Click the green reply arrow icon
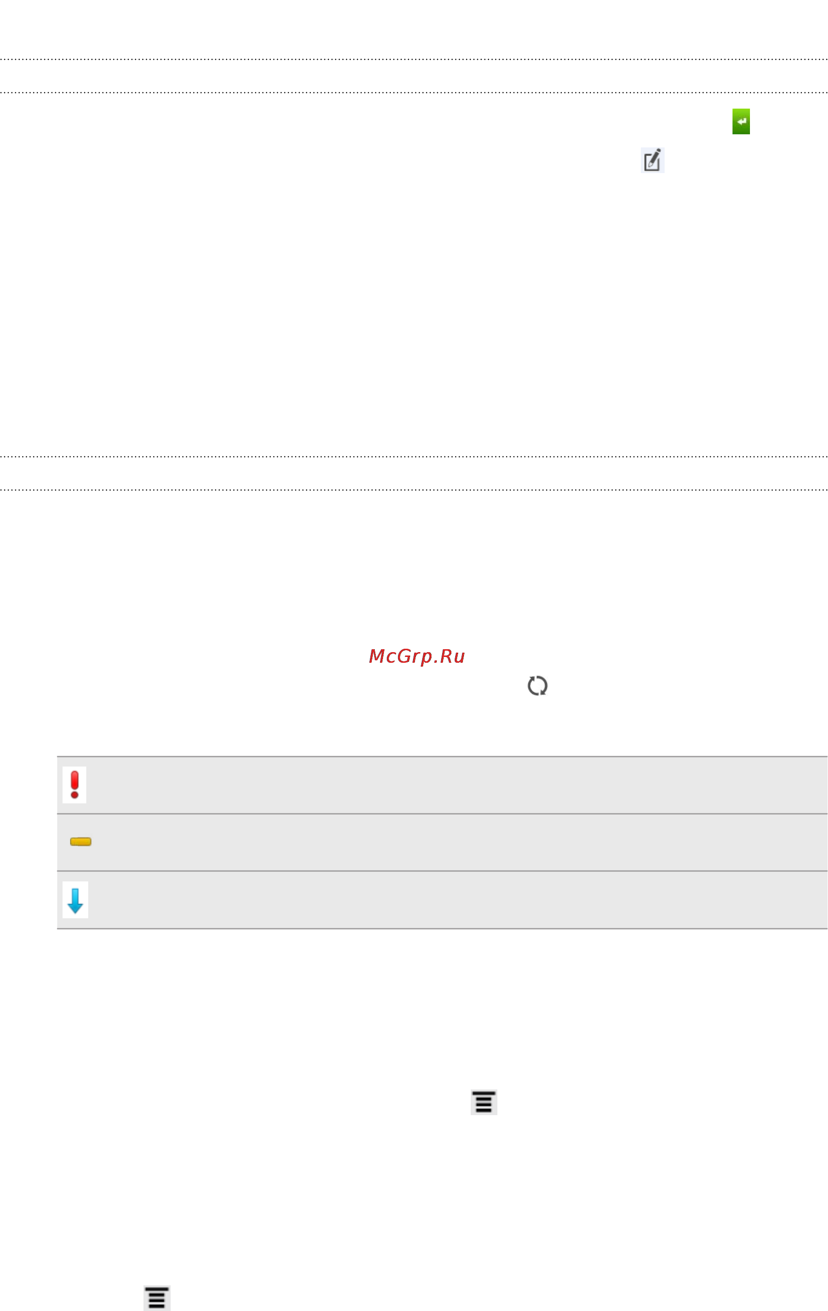Image resolution: width=828 pixels, height=1311 pixels. (741, 121)
